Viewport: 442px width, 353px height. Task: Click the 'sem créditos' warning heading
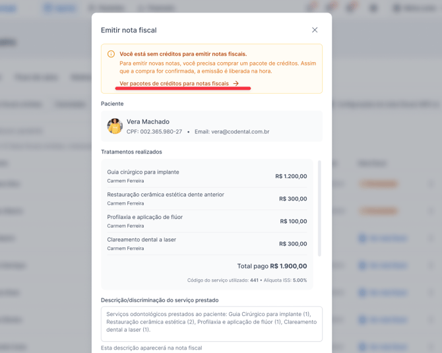[x=183, y=54]
